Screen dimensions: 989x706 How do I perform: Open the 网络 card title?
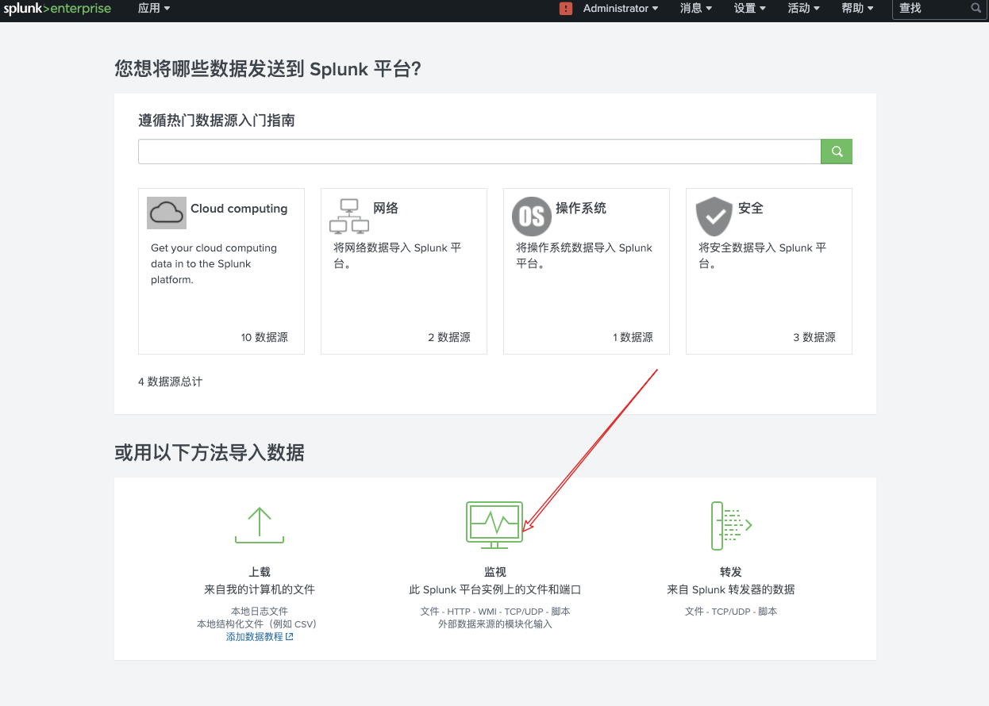pos(386,209)
